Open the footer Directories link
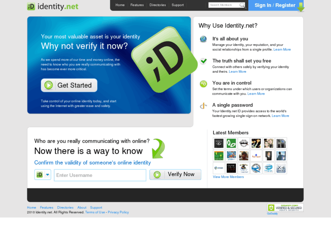331x248 pixels. [65, 208]
